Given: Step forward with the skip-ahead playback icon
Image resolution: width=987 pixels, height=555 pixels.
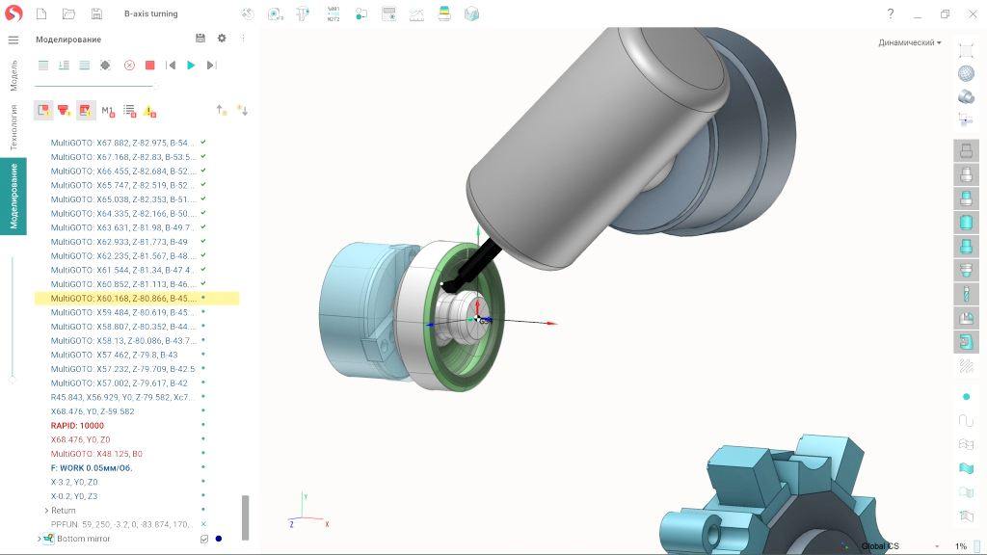Looking at the screenshot, I should tap(211, 66).
